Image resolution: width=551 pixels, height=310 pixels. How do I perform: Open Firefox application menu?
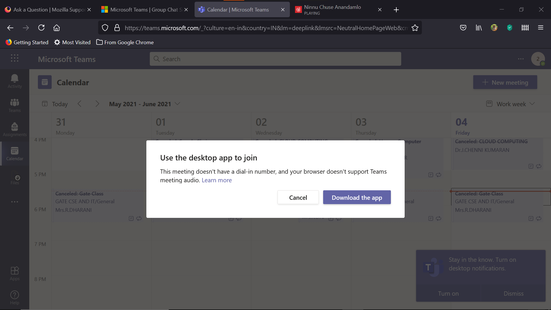coord(541,28)
